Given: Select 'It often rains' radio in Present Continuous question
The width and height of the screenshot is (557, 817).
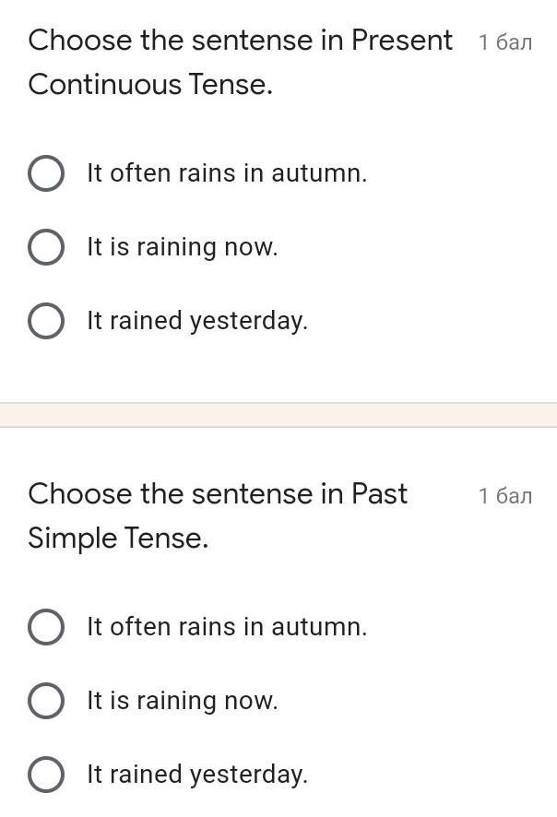Looking at the screenshot, I should (x=46, y=173).
